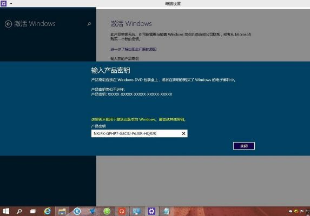Click the cloud icon in the system tray
The width and height of the screenshot is (310, 216).
291,211
